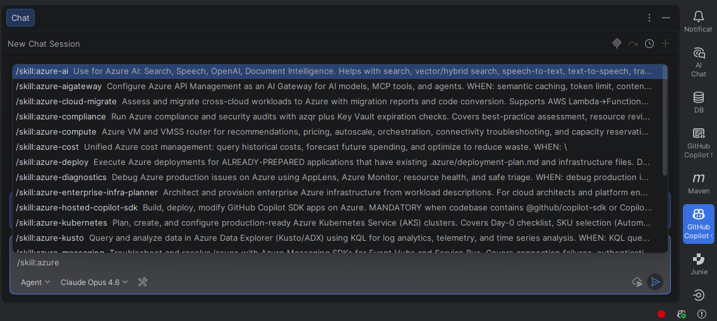The image size is (717, 321).
Task: Open the Agent mode dropdown
Action: [x=35, y=282]
